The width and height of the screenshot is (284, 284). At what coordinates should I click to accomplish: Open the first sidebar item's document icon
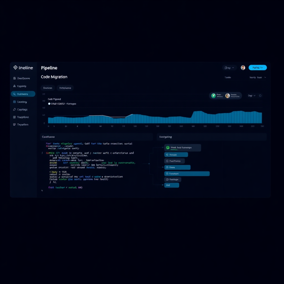pyautogui.click(x=14, y=78)
